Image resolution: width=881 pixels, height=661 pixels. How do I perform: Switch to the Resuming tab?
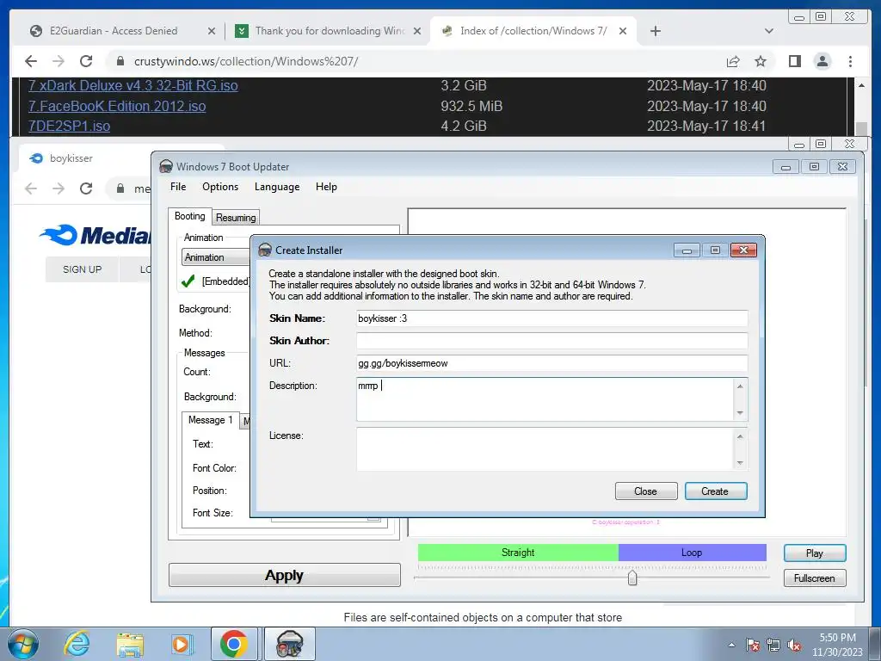tap(236, 218)
